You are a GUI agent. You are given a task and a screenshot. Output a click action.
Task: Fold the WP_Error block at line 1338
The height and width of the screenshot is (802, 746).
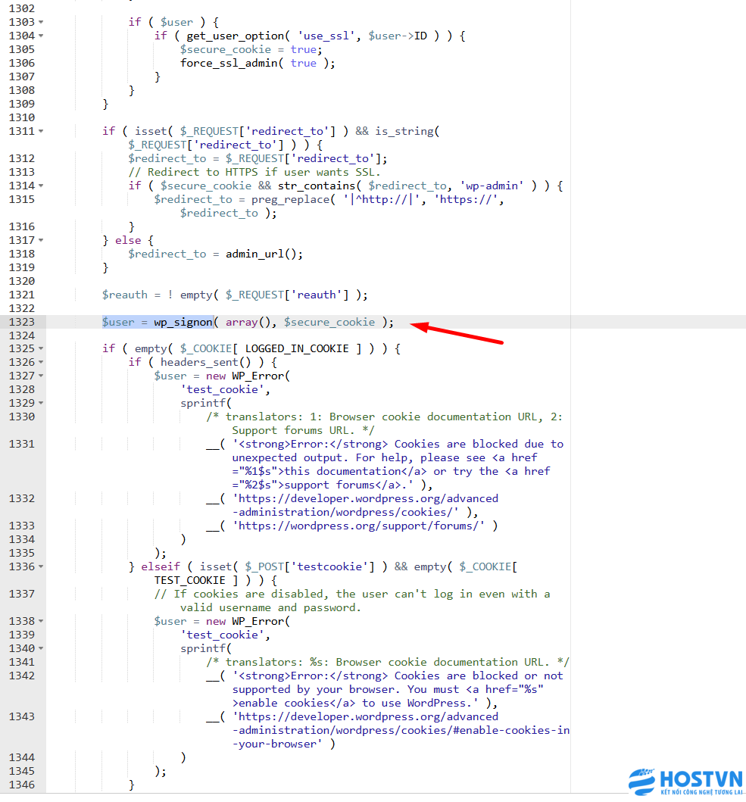coord(41,622)
